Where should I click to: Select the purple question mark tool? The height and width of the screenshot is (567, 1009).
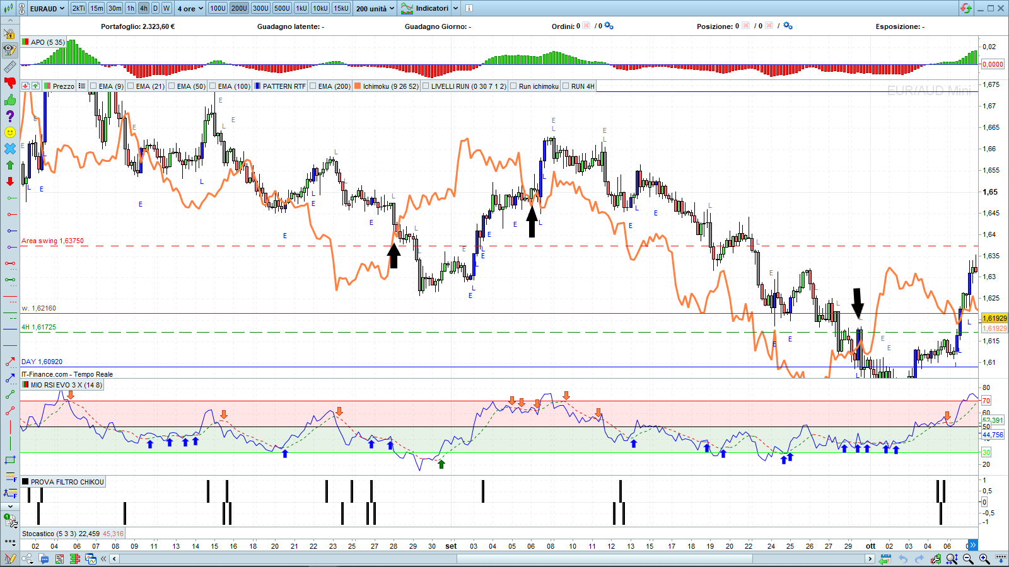point(9,116)
